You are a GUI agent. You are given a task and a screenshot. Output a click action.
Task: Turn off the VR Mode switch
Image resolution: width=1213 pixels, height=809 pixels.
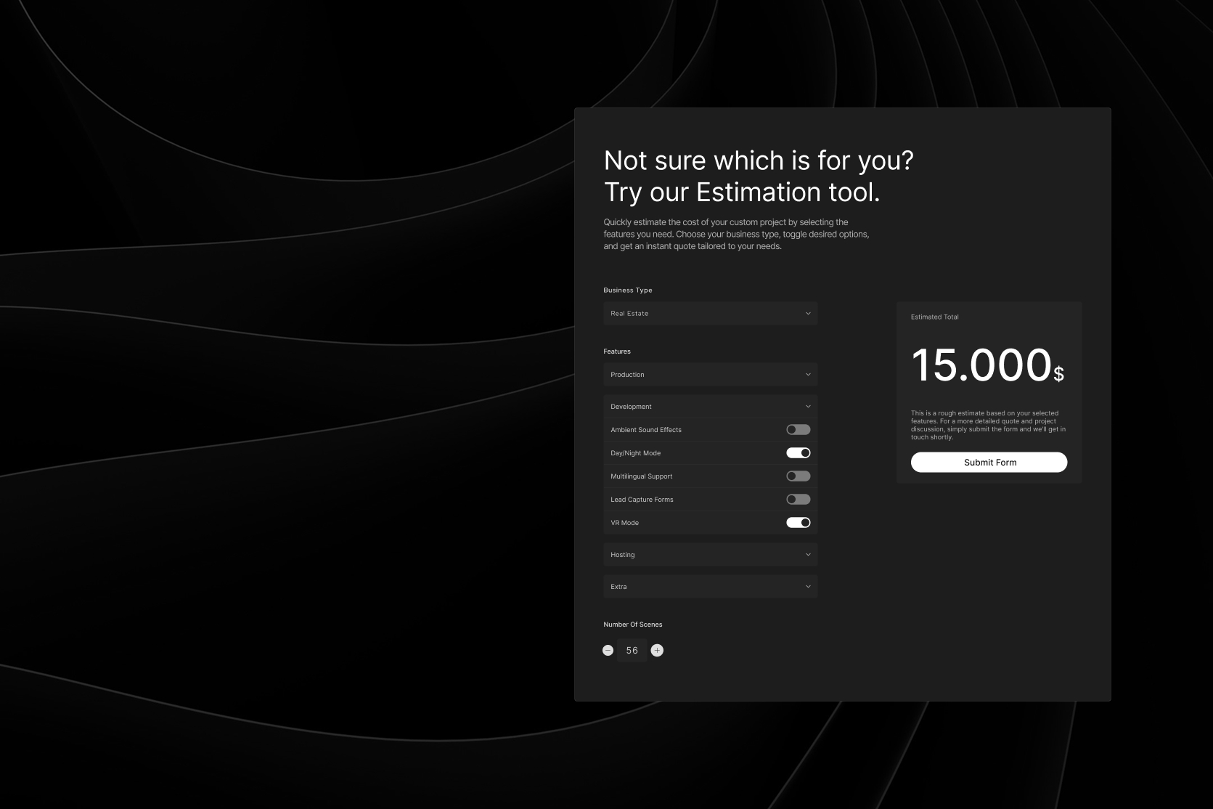(798, 523)
